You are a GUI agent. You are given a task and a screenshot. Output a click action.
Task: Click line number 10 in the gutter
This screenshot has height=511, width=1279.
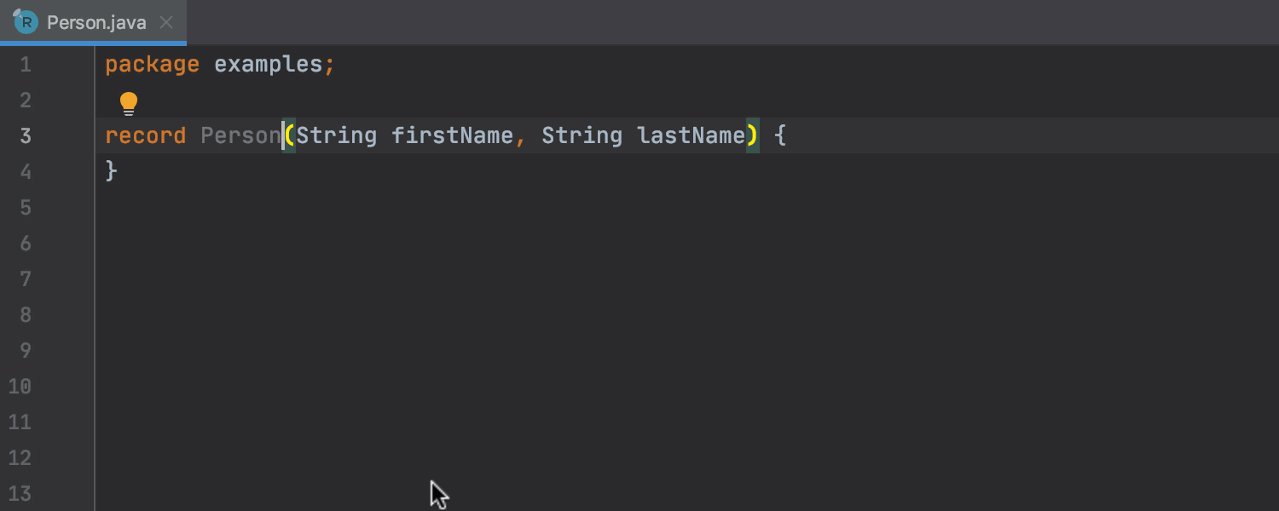[x=20, y=387]
